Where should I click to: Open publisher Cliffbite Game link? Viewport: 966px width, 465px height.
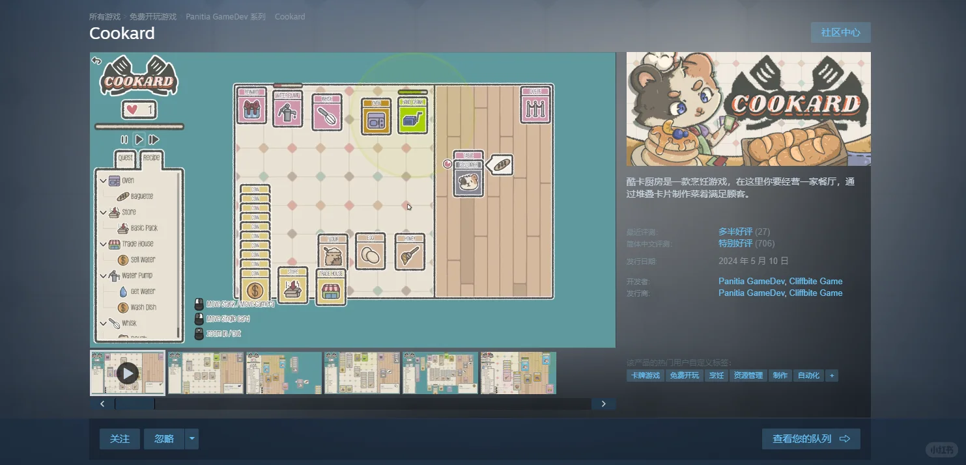816,293
